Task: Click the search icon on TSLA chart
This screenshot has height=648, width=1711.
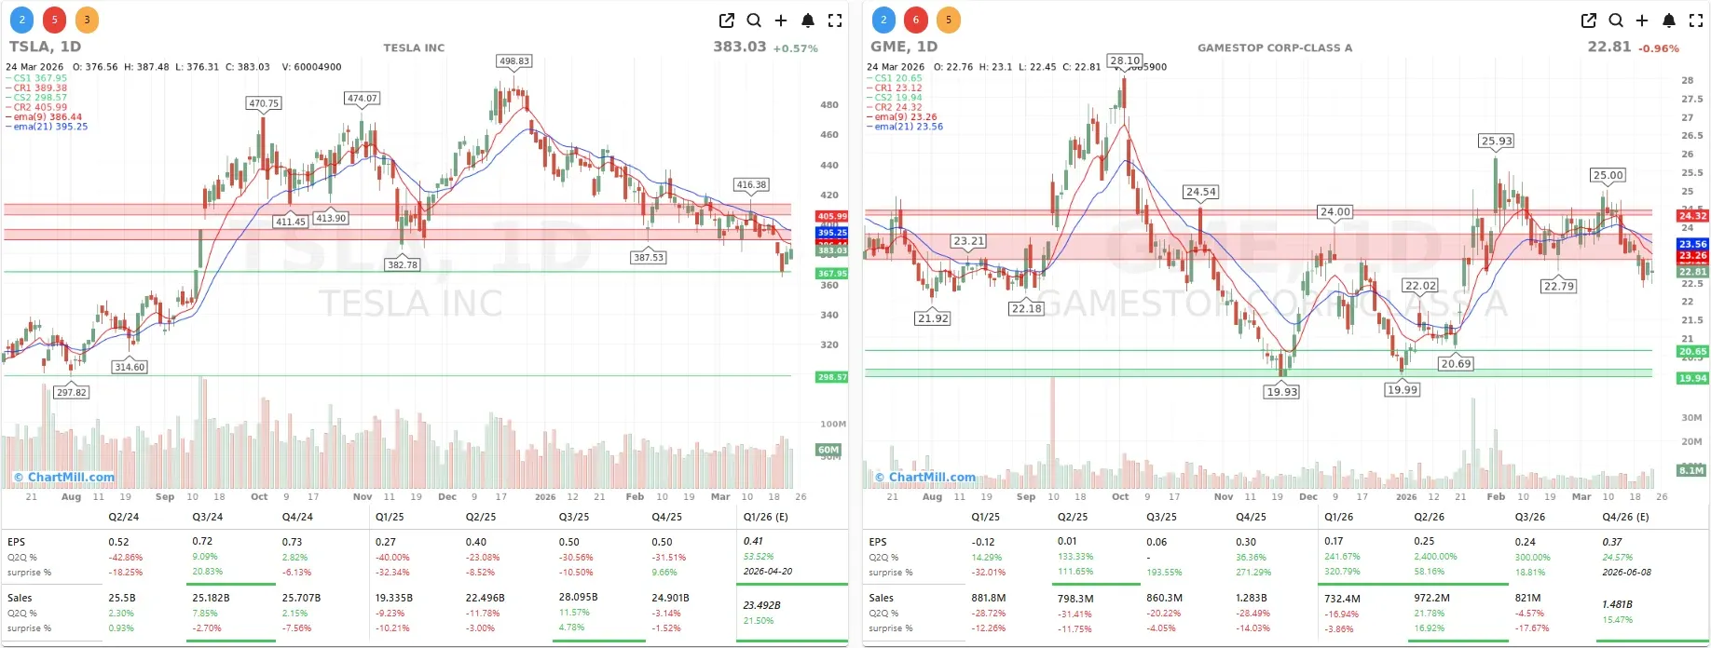Action: (754, 20)
